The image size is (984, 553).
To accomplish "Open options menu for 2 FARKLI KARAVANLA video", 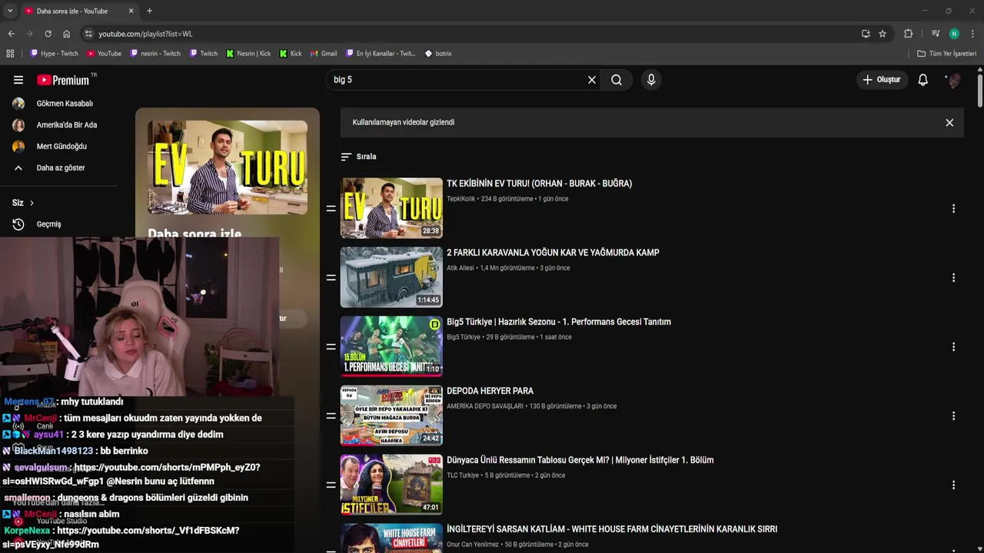I will tap(953, 278).
